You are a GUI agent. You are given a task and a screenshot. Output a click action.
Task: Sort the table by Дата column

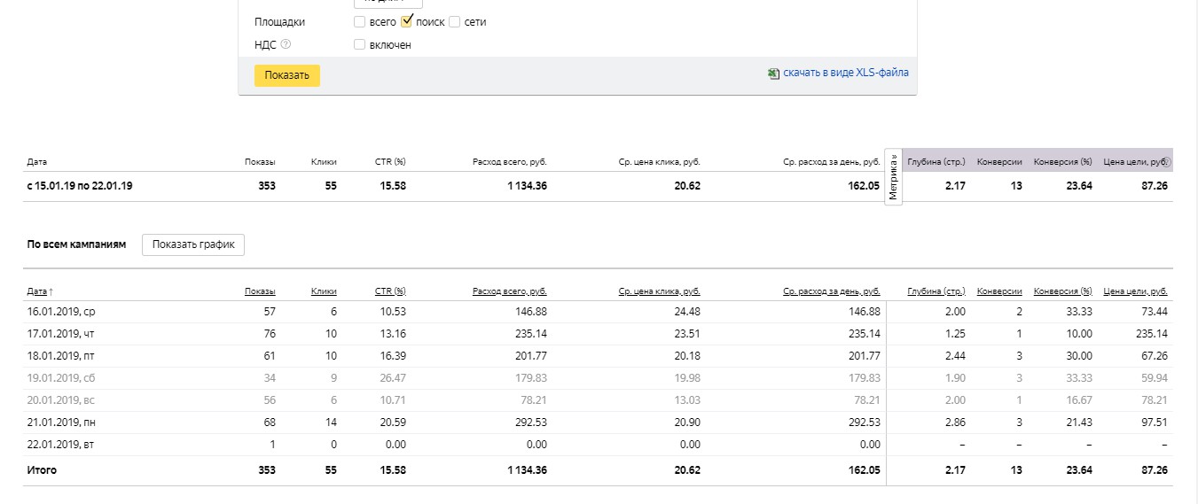39,291
